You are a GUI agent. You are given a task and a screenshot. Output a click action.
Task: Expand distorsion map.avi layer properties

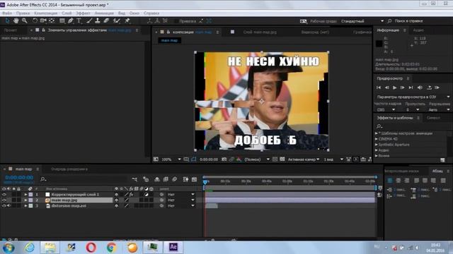click(25, 206)
